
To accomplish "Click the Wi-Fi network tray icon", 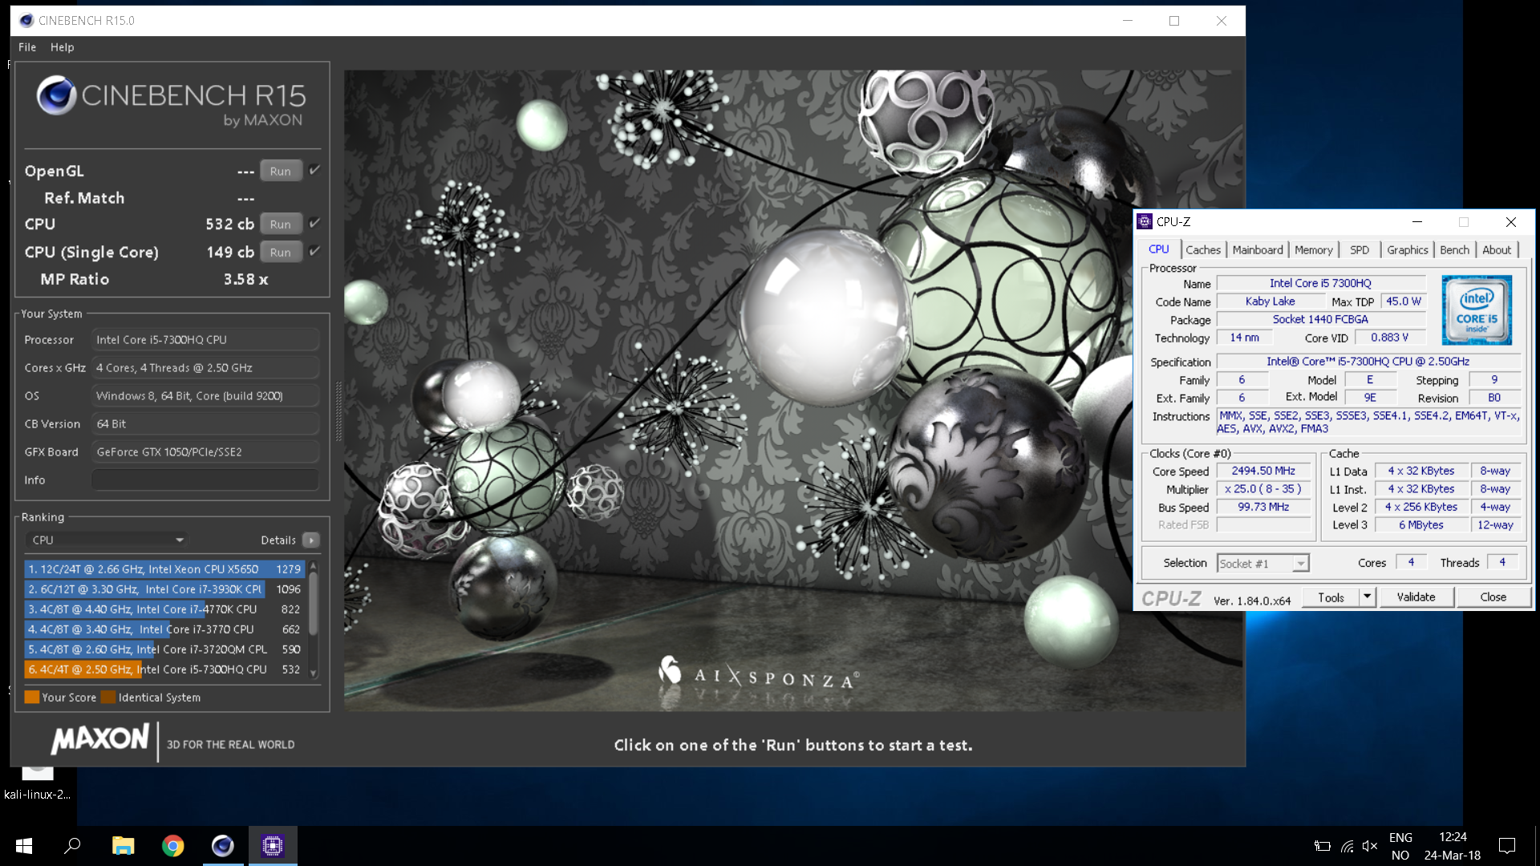I will (1347, 846).
